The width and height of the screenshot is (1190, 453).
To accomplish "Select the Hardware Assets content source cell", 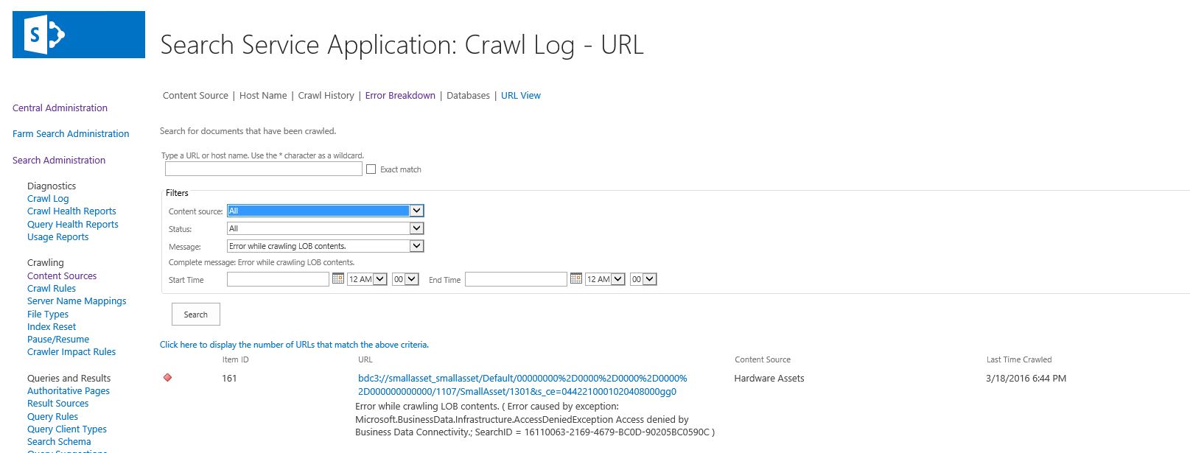I will point(769,379).
